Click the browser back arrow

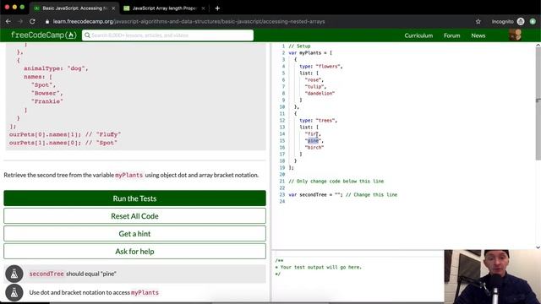8,21
